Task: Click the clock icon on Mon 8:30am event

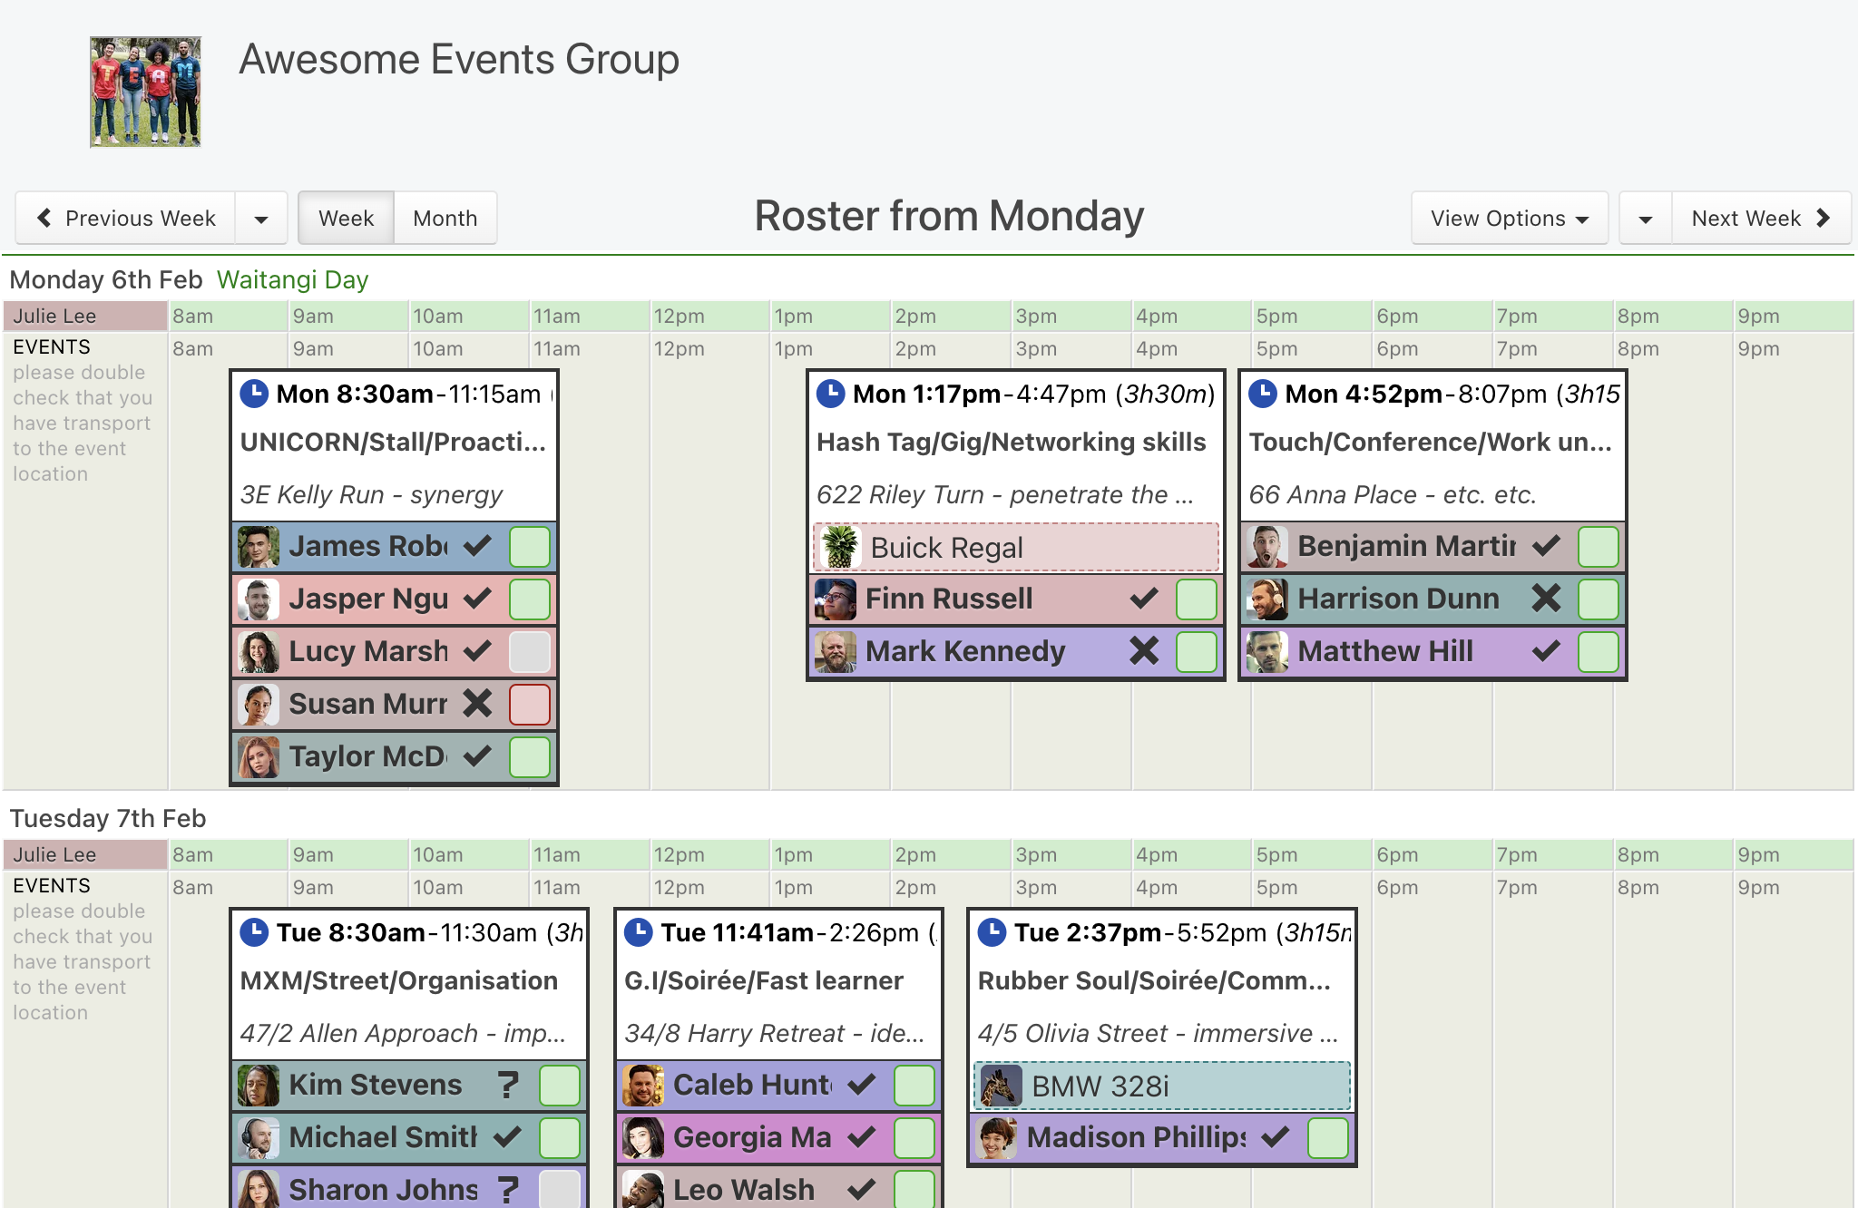Action: (254, 394)
